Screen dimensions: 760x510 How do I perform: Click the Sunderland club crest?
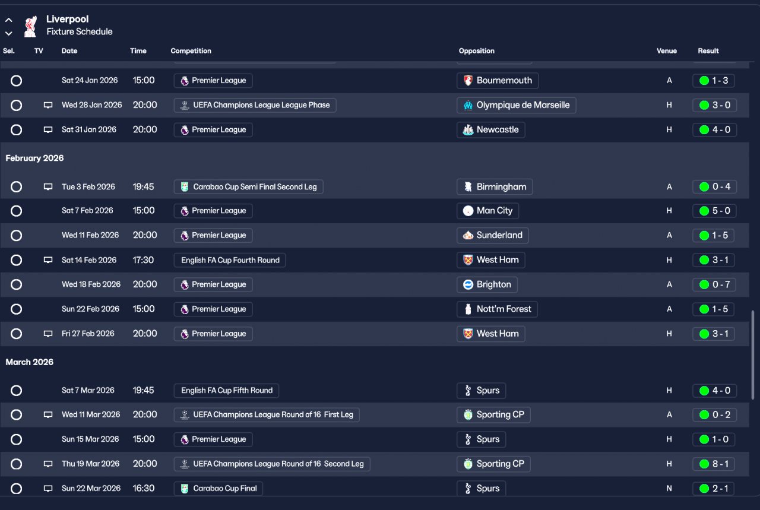tap(468, 236)
